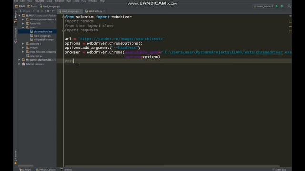
Task: Click first warning stripe mark in editor
Action: (x=290, y=22)
